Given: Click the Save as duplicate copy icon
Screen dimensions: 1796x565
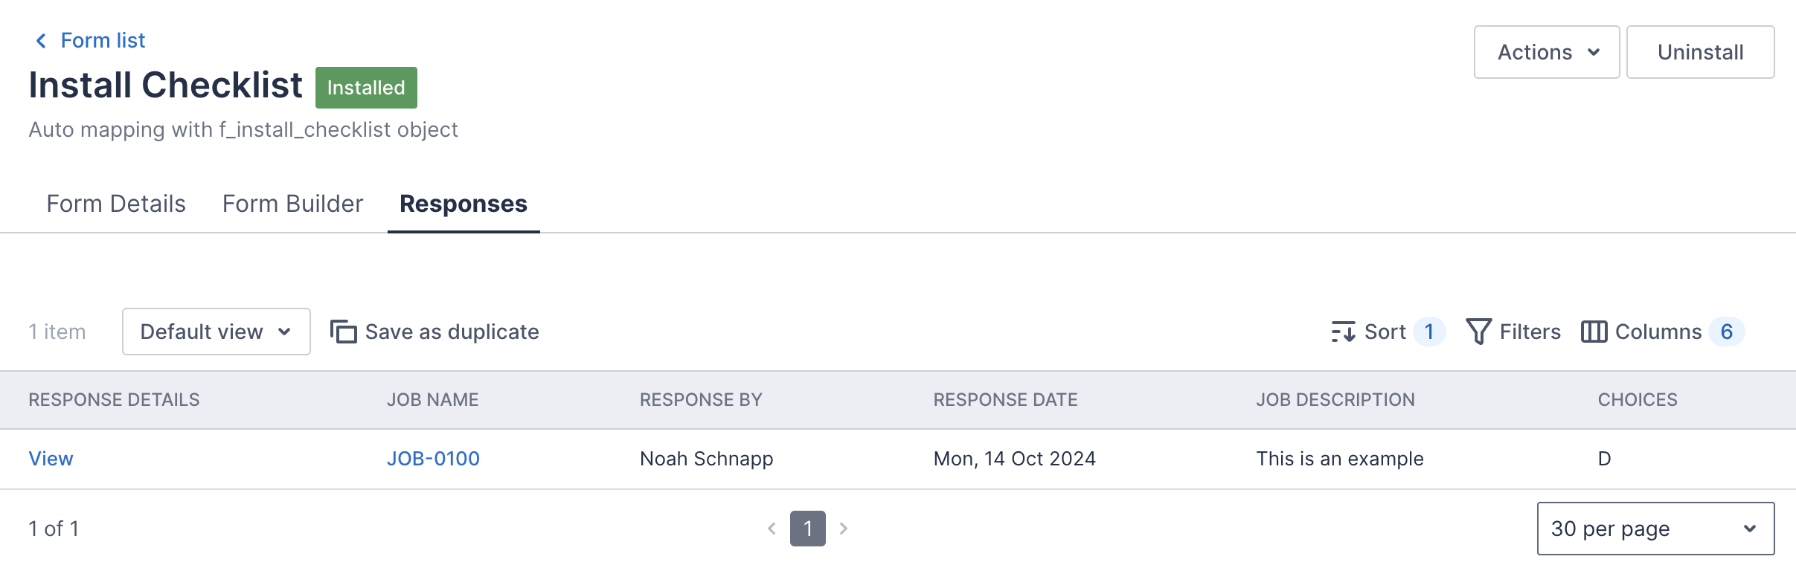Looking at the screenshot, I should click(343, 332).
